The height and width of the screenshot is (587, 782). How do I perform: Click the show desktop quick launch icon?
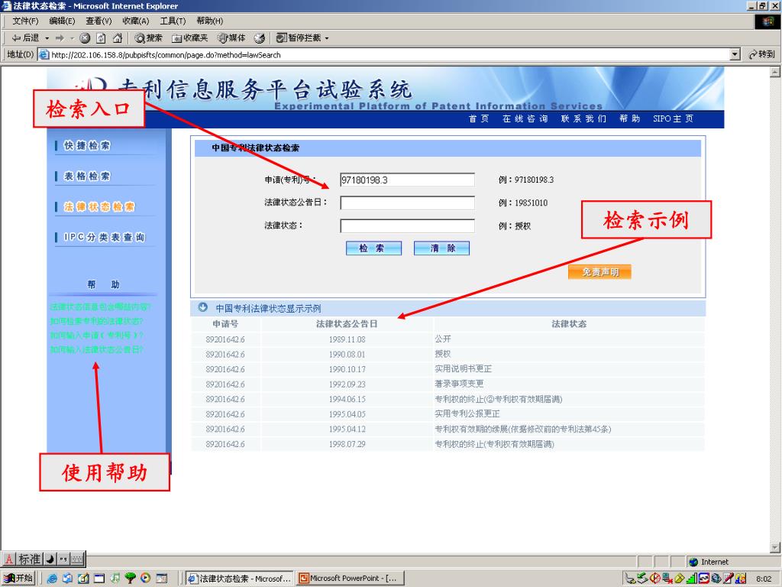[x=83, y=578]
